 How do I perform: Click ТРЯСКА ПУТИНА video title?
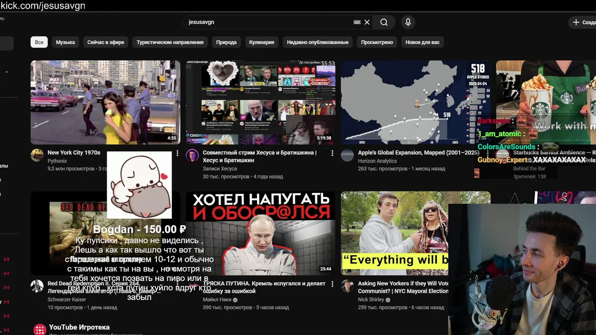[264, 287]
